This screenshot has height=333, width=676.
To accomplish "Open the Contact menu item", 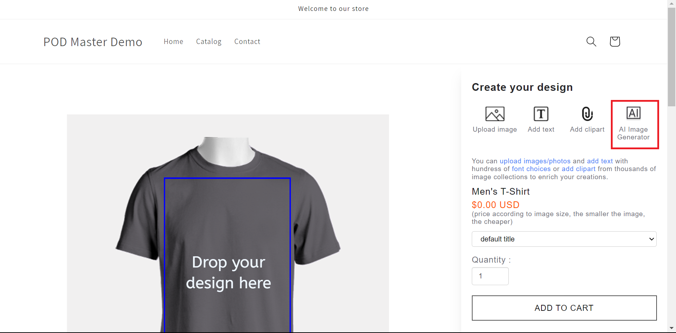I will 247,42.
